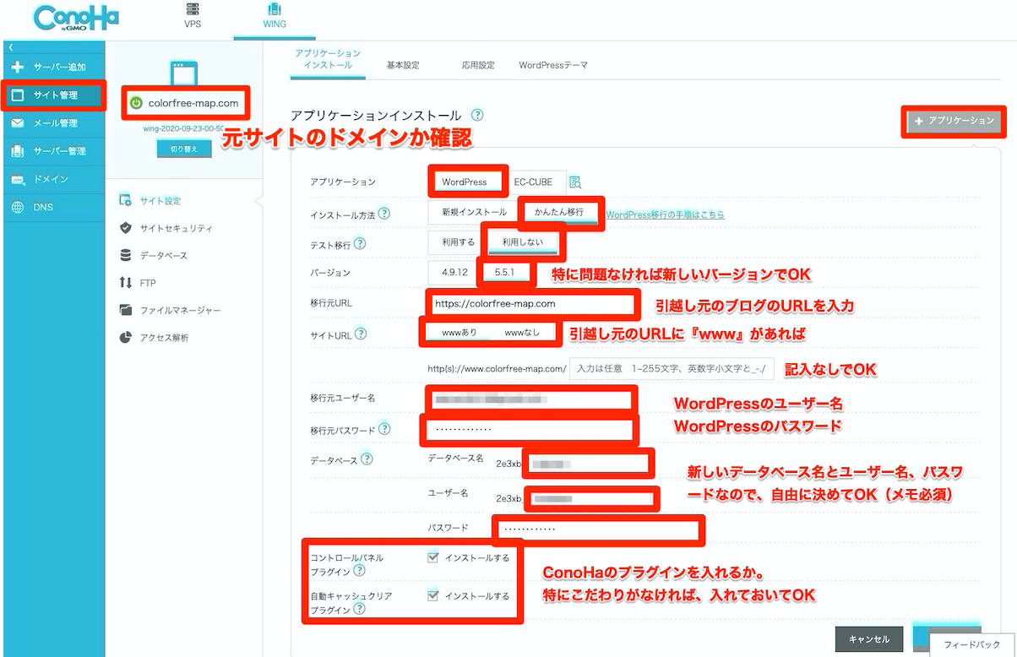Choose WordPress version 4.9.12

point(454,273)
